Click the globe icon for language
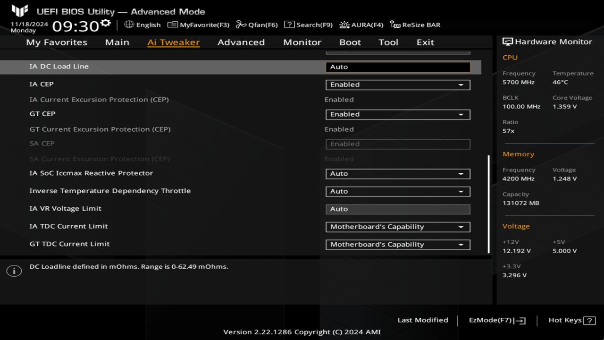The width and height of the screenshot is (604, 340). point(129,25)
